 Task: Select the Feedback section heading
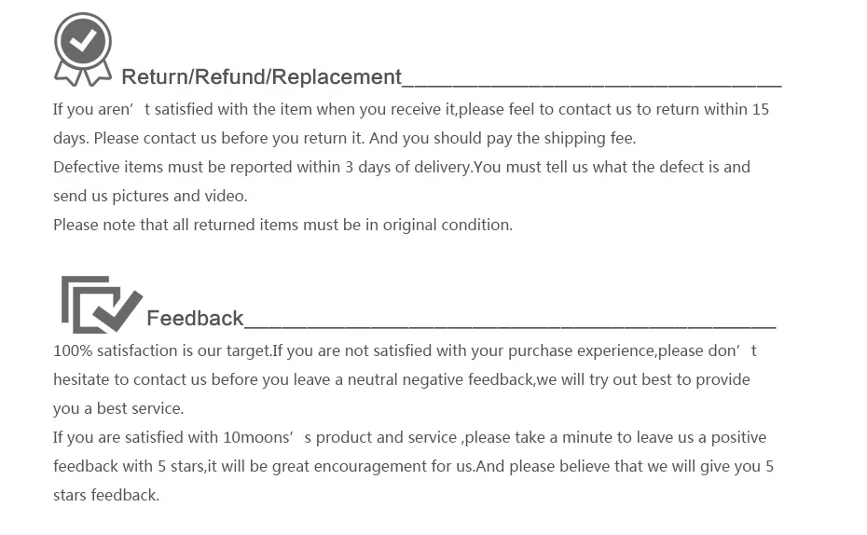[x=195, y=319]
